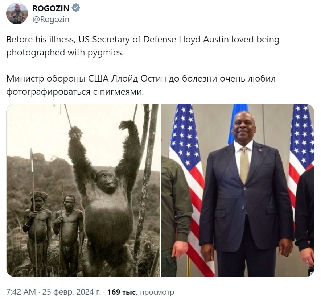This screenshot has height=299, width=321.
Task: Open the ROGOZIN display name link
Action: pos(51,8)
